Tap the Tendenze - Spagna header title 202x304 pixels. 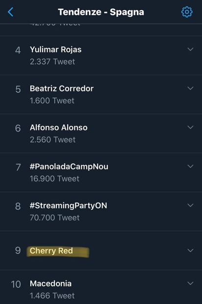[101, 12]
